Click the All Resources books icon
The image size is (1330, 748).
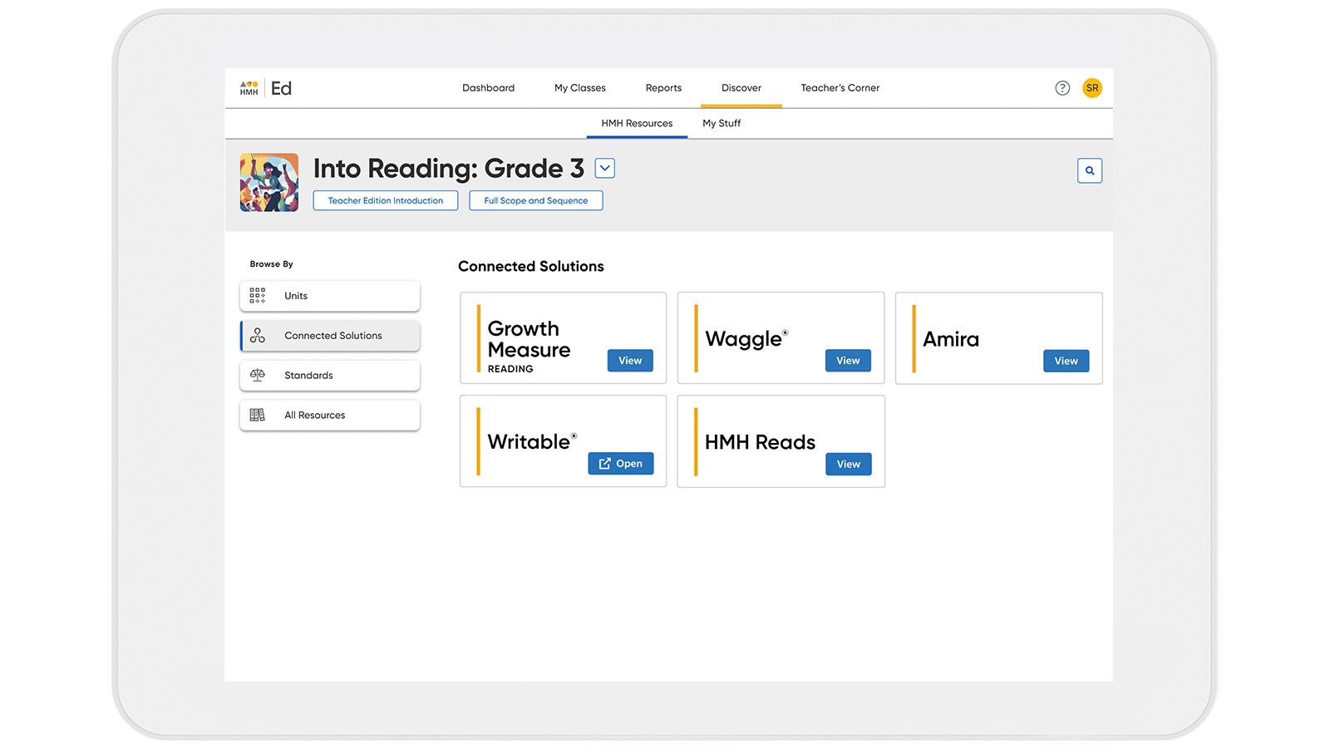pos(258,416)
